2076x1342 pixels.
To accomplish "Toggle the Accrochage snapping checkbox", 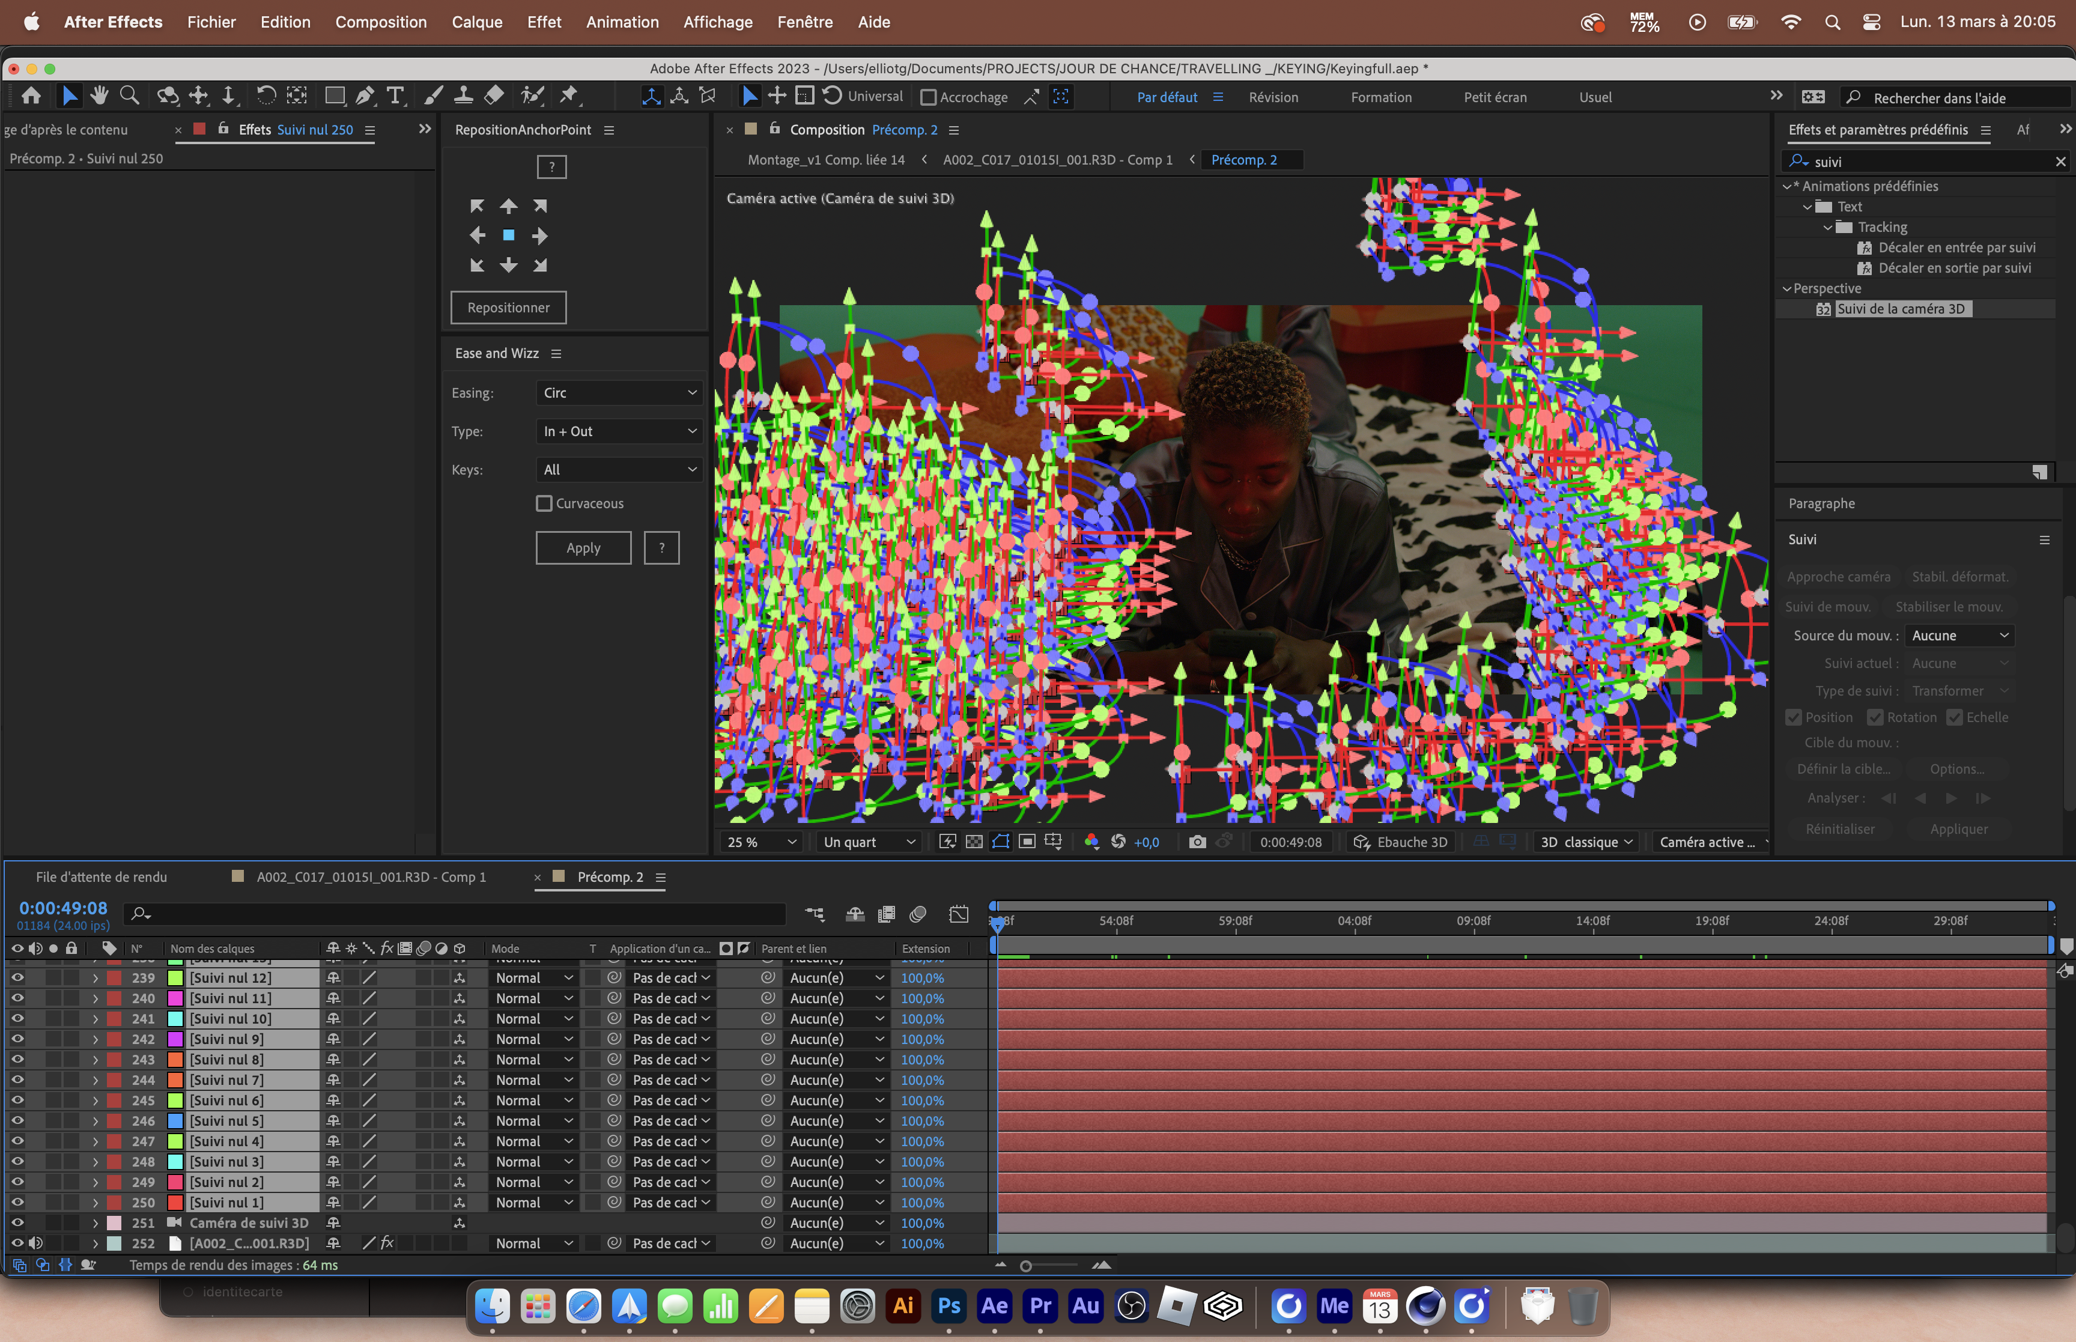I will [929, 97].
